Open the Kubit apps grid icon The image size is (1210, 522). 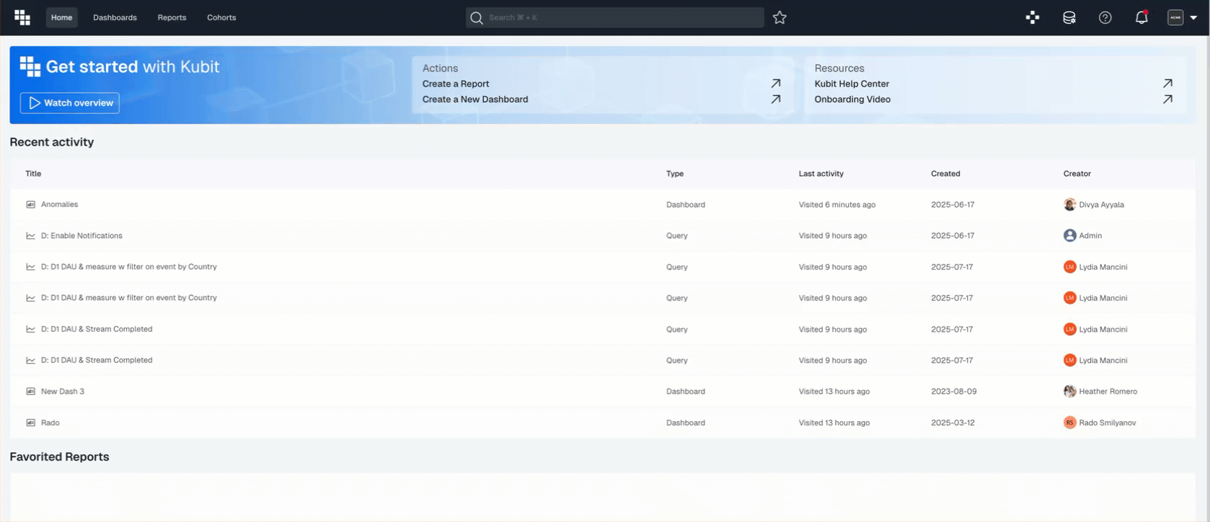click(1033, 17)
